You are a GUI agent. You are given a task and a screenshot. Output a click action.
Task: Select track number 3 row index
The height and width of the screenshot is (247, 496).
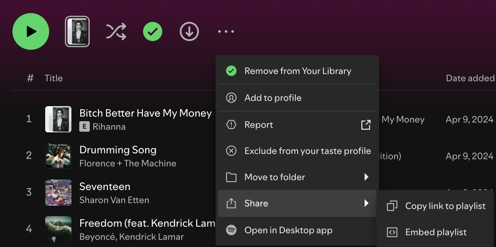coord(29,192)
